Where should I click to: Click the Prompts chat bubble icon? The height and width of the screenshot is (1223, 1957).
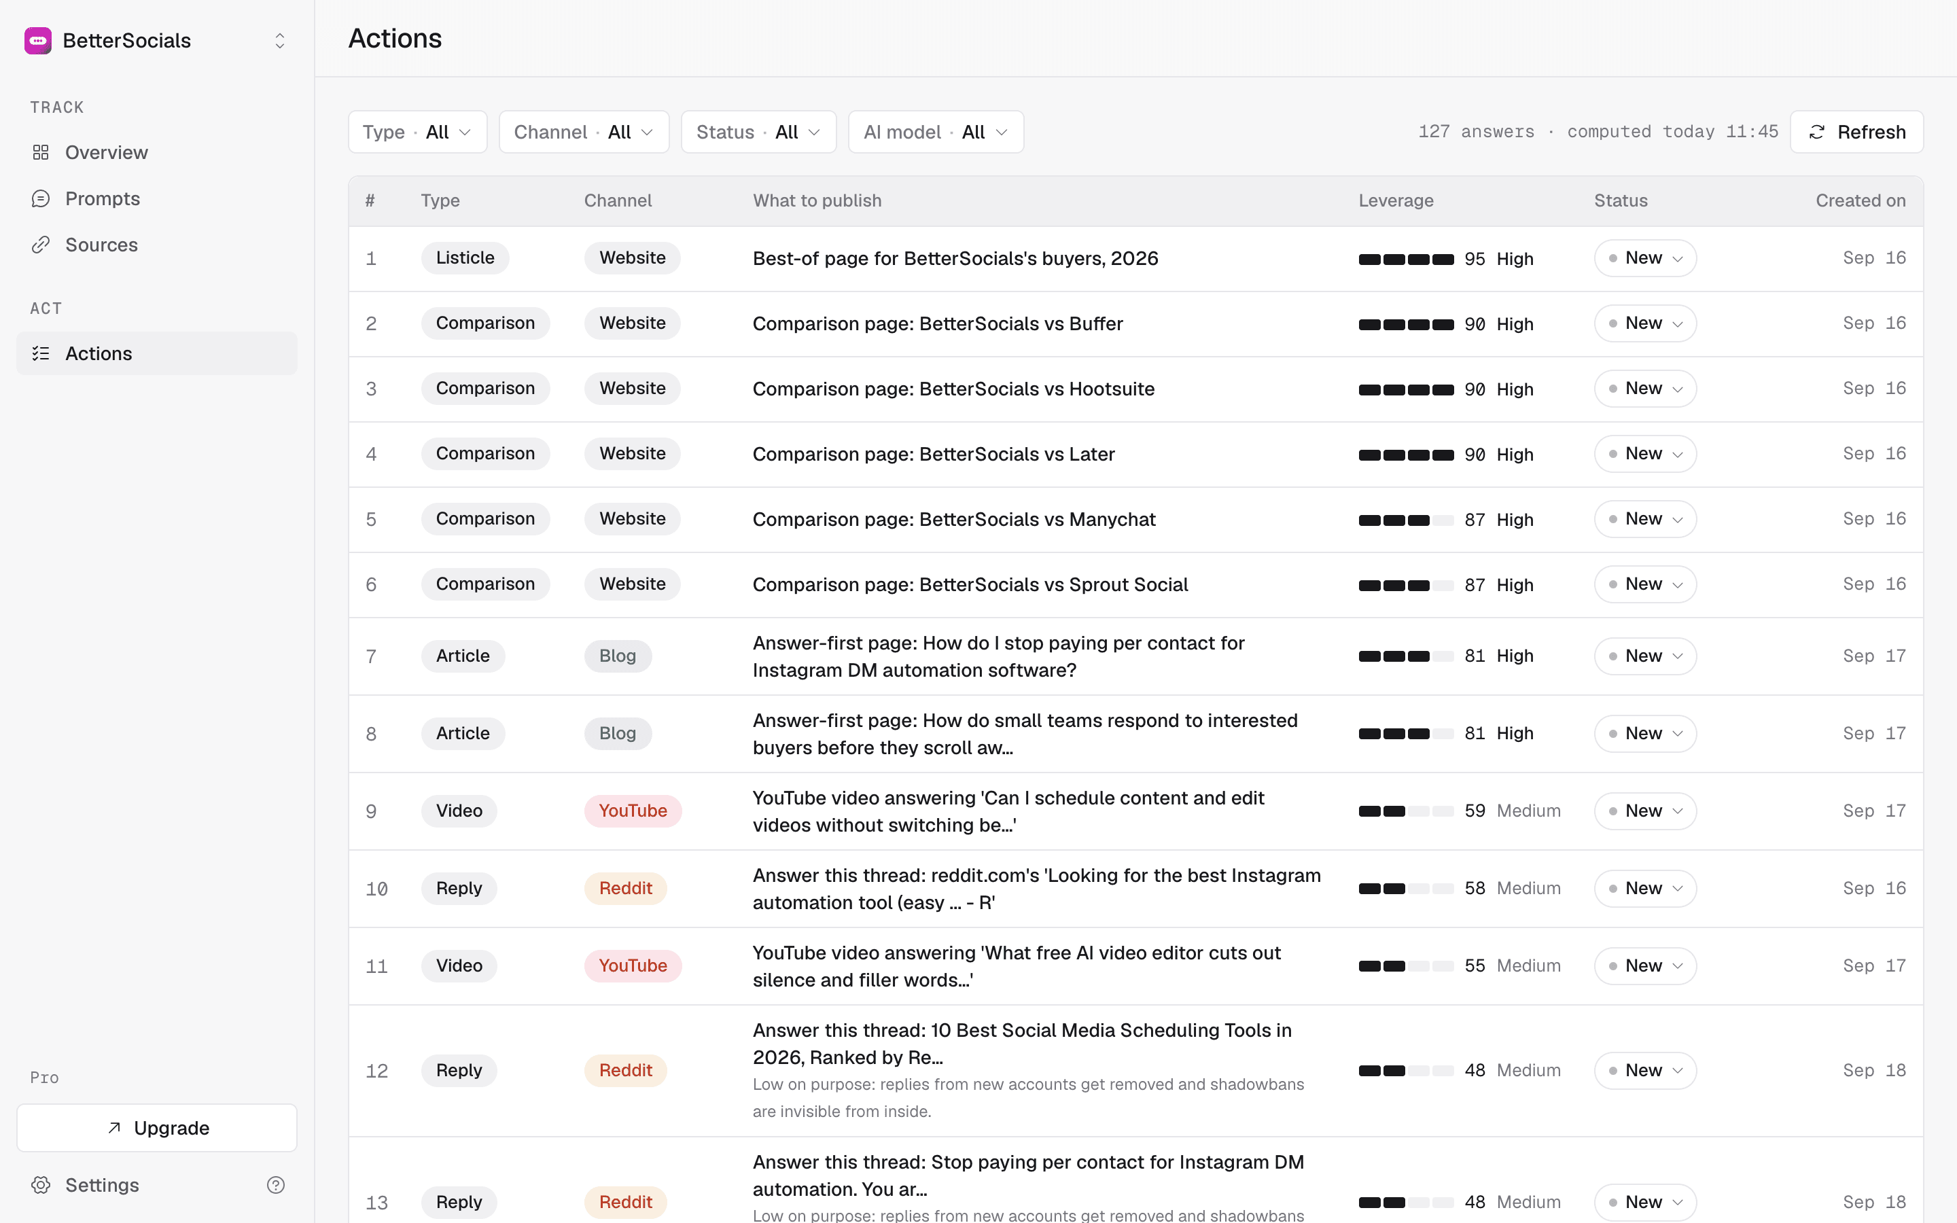tap(41, 198)
